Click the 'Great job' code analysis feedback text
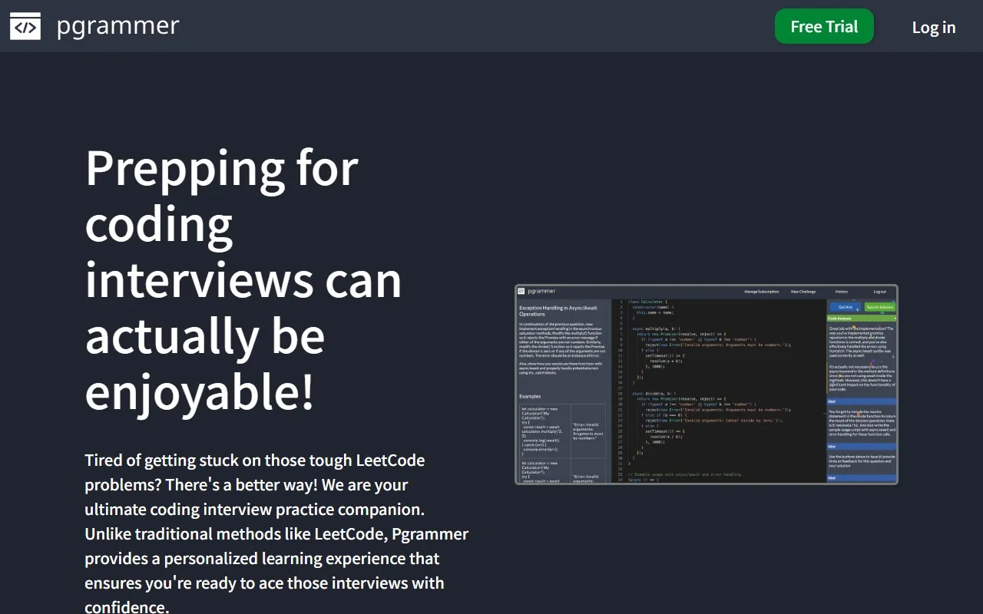Screen dimensions: 983x614 point(861,342)
